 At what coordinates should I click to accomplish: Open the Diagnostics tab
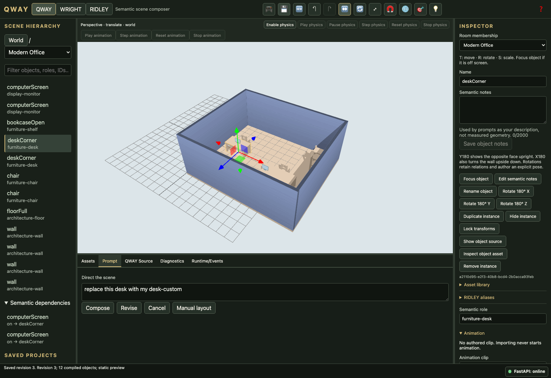[172, 261]
